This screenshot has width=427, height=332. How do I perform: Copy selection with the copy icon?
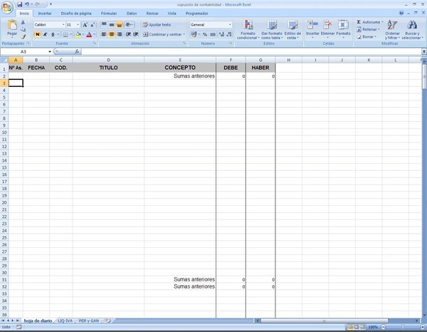point(23,29)
